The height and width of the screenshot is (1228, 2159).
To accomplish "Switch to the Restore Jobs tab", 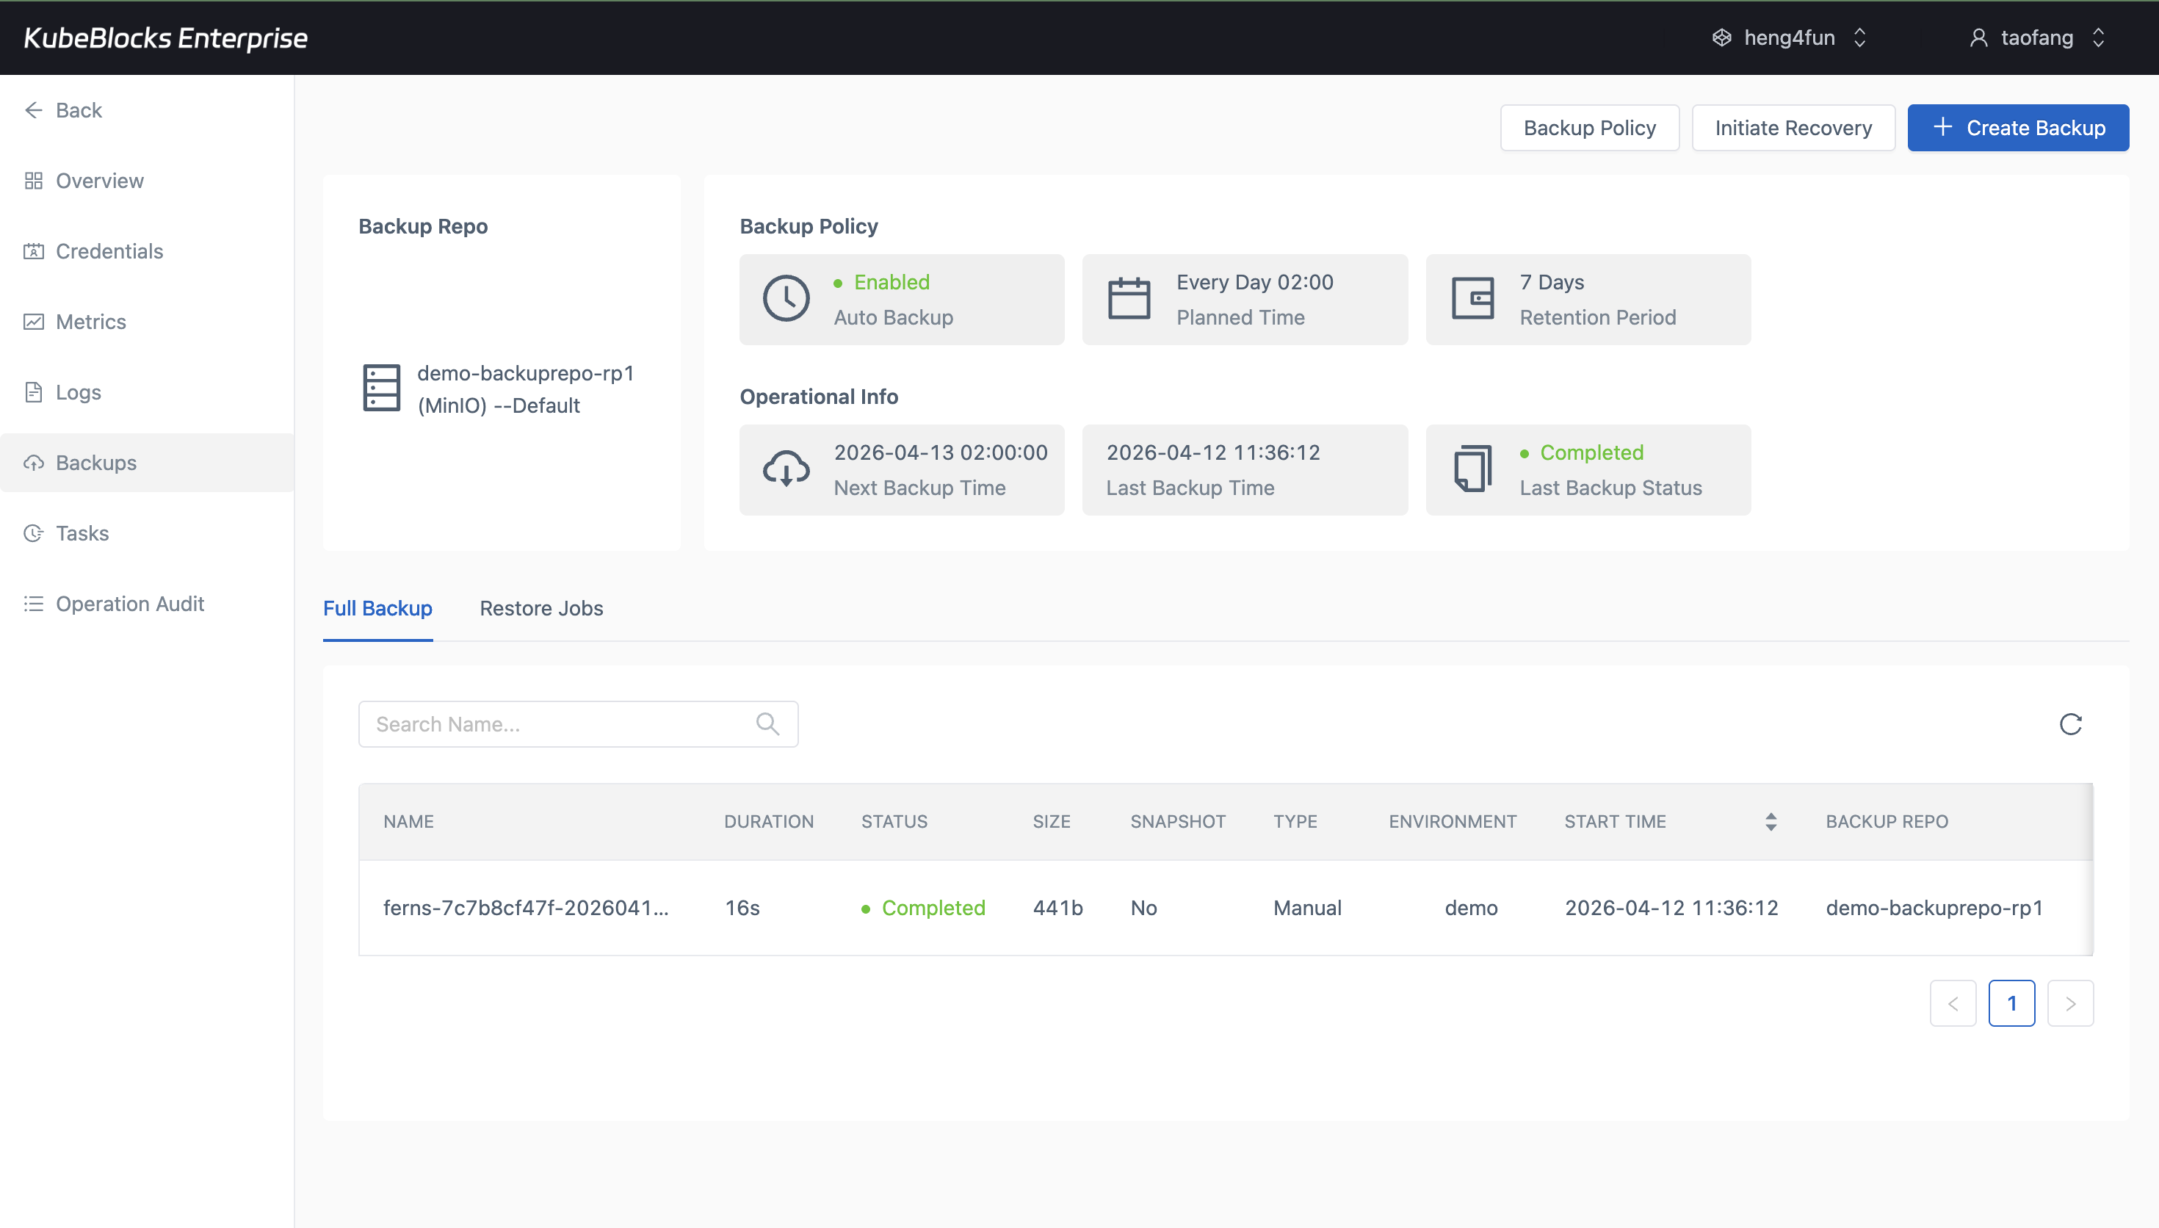I will 541,608.
